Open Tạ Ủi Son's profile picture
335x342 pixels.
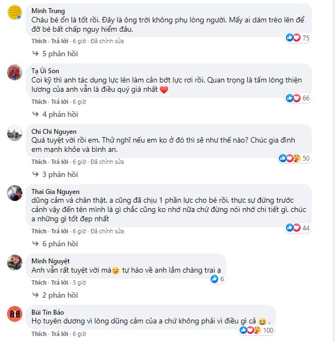(14, 73)
